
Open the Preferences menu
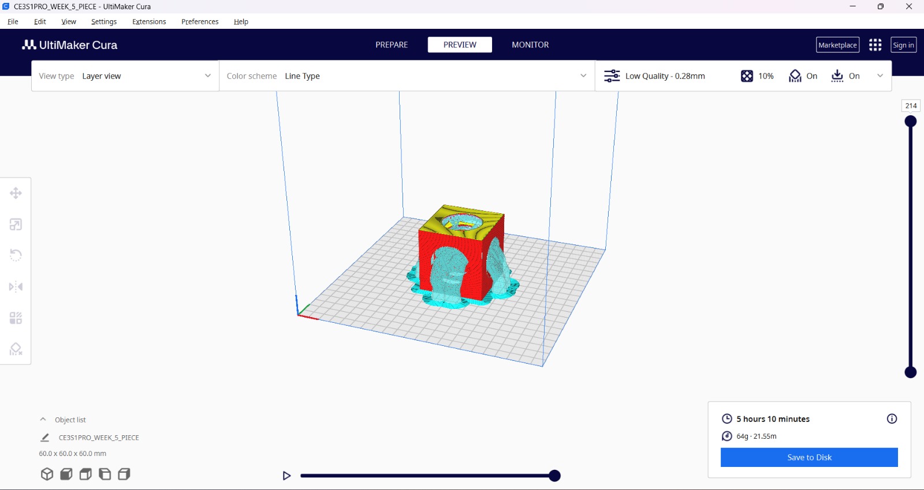point(200,21)
